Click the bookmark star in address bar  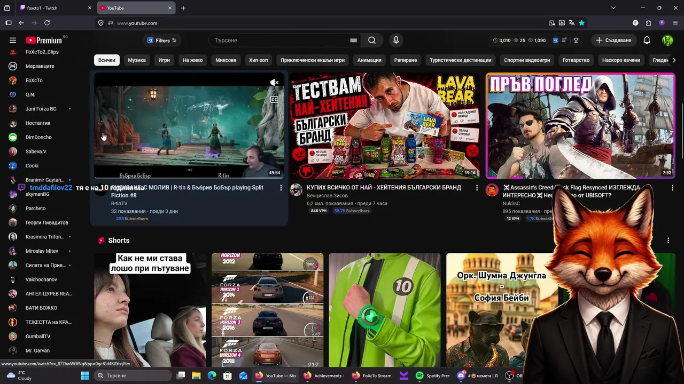pos(582,23)
